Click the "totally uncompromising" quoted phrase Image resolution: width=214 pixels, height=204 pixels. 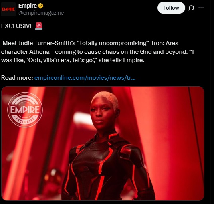[113, 43]
